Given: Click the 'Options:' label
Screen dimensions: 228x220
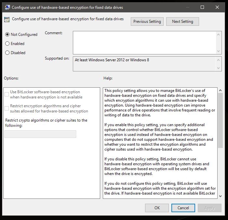Looking at the screenshot, I should 11,78.
